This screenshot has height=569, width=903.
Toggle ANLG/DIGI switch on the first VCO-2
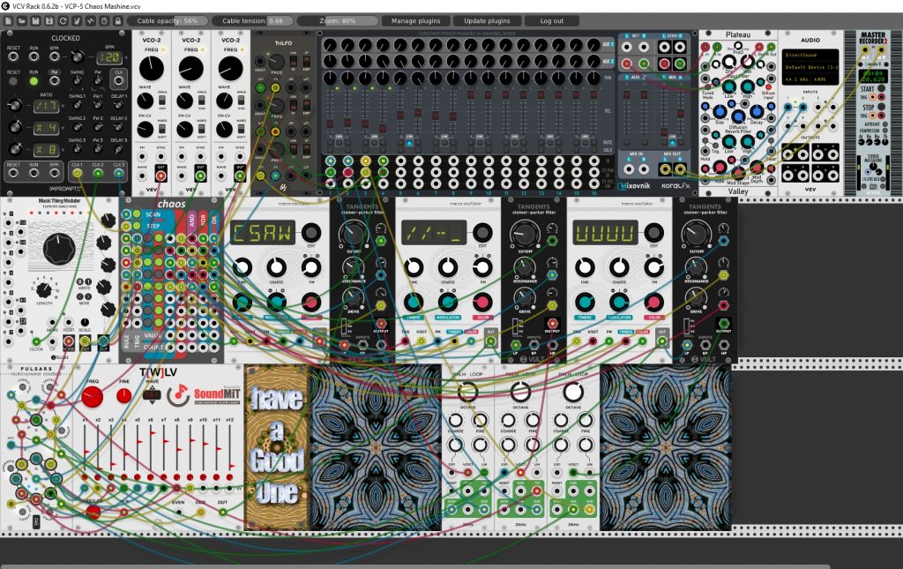click(162, 101)
